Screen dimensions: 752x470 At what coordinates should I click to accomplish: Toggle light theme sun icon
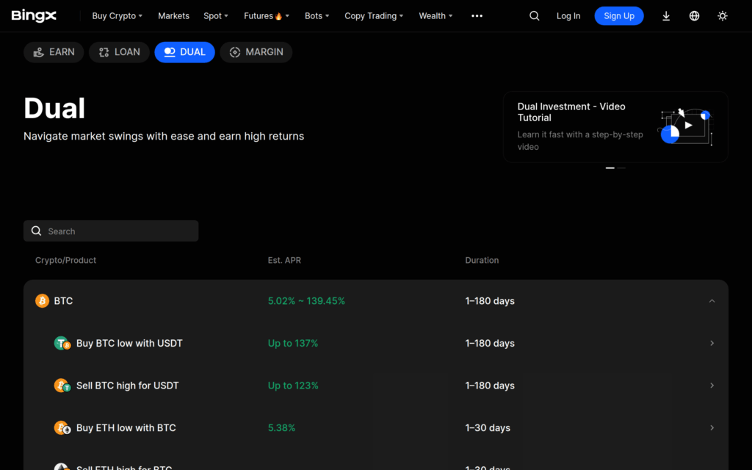(x=723, y=16)
